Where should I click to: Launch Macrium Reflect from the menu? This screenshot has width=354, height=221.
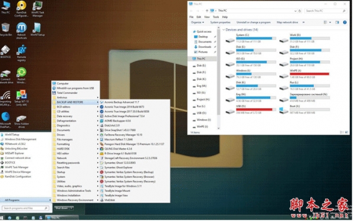click(x=135, y=140)
